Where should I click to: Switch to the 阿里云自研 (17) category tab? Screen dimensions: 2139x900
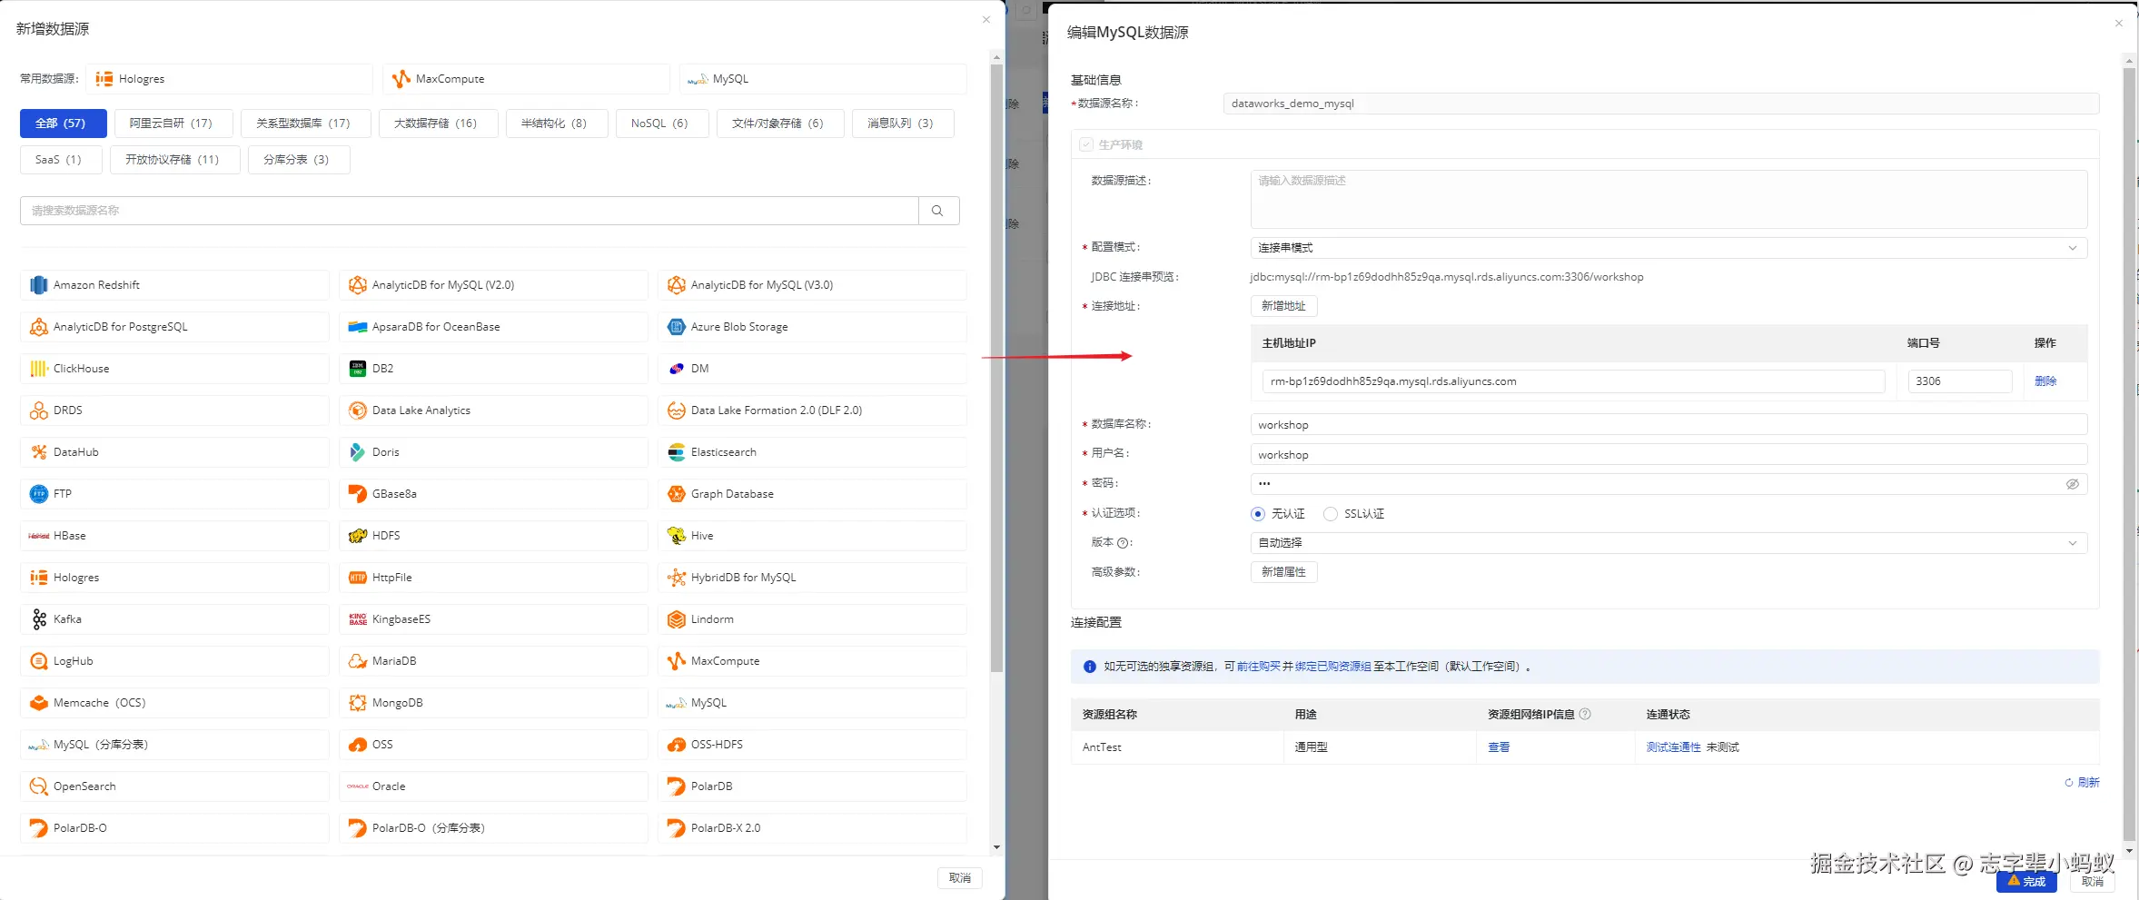[x=173, y=124]
